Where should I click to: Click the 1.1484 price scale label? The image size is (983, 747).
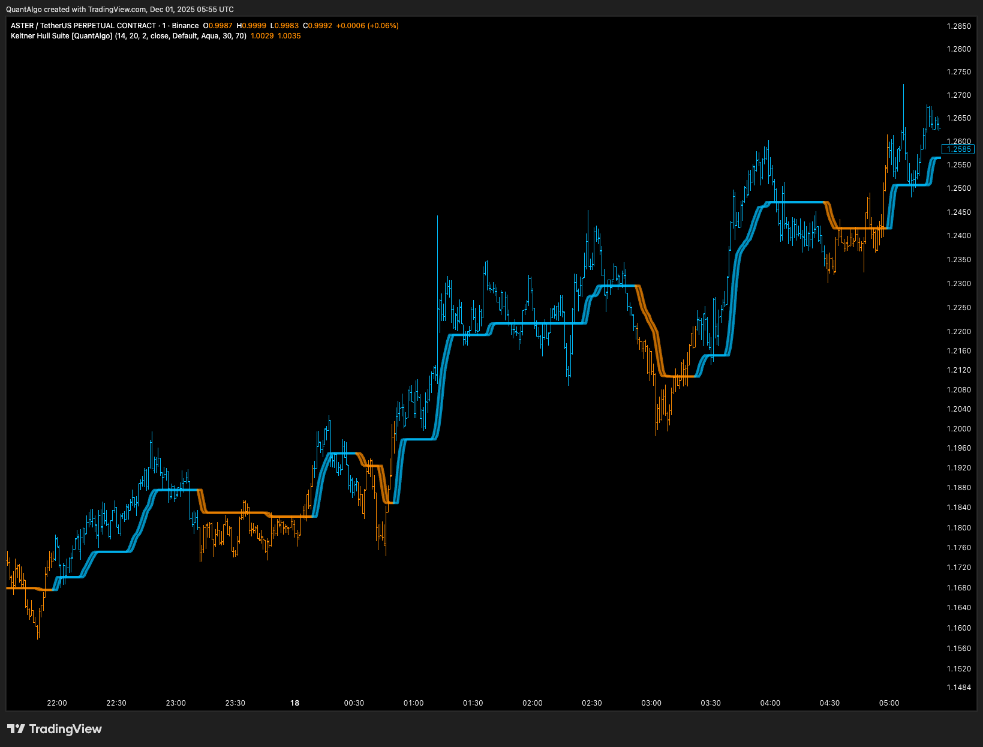point(958,688)
